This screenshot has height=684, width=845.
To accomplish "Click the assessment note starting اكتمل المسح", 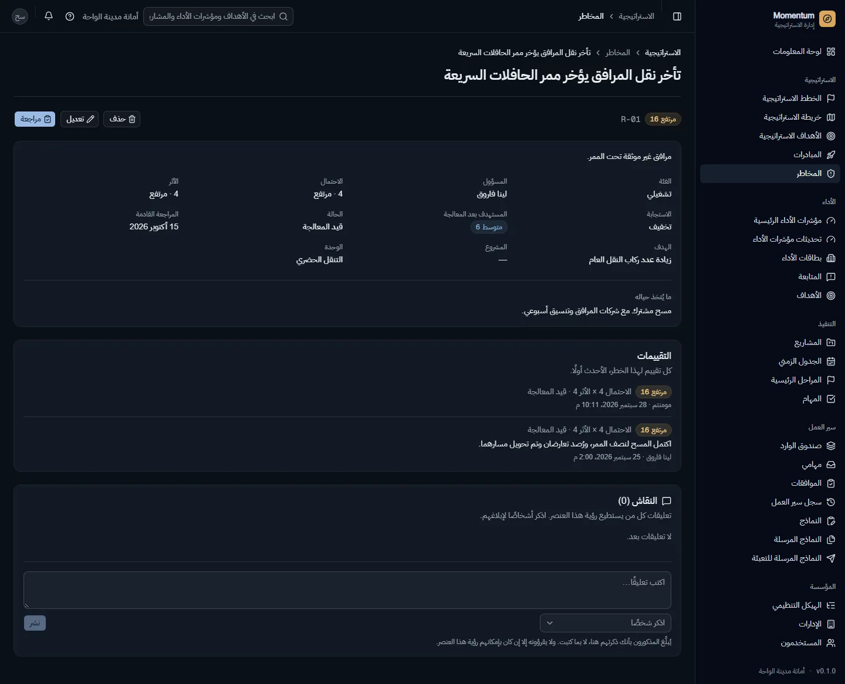I will 576,444.
